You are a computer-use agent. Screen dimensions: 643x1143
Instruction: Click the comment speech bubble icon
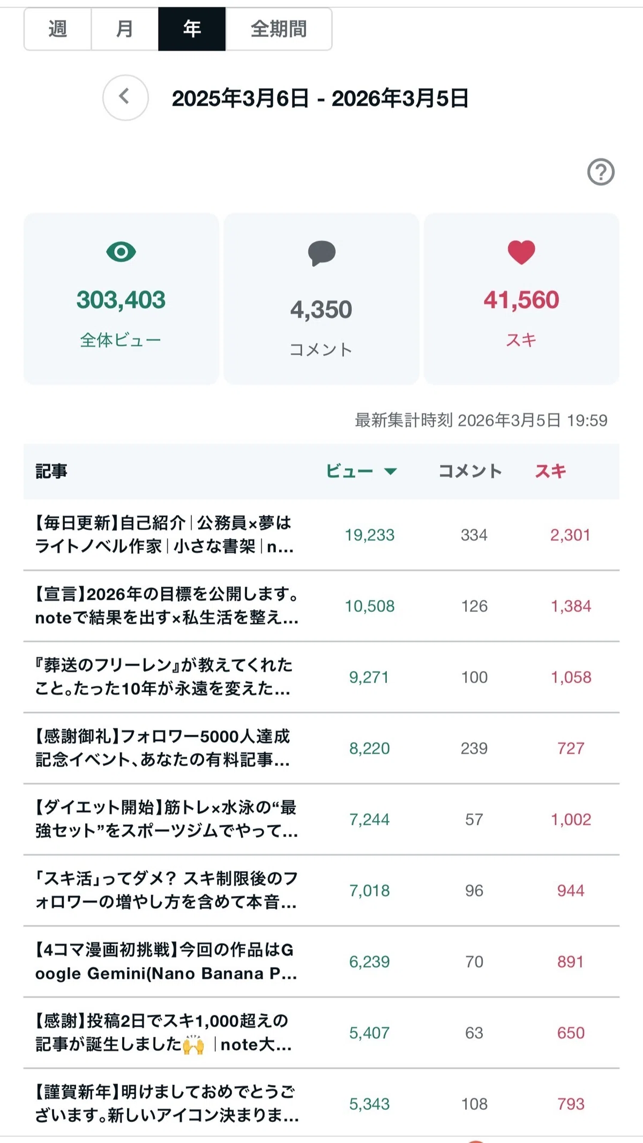pos(322,253)
